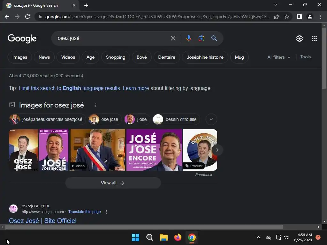Select the ose jose image chip

(105, 119)
